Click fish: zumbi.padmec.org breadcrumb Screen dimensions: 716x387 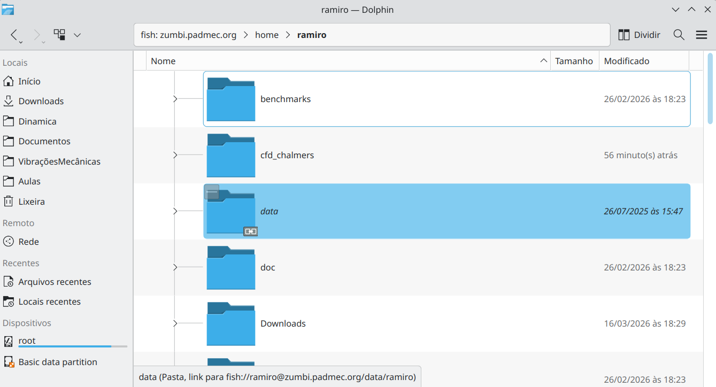point(188,35)
